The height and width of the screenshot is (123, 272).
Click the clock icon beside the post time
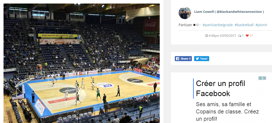(206, 36)
